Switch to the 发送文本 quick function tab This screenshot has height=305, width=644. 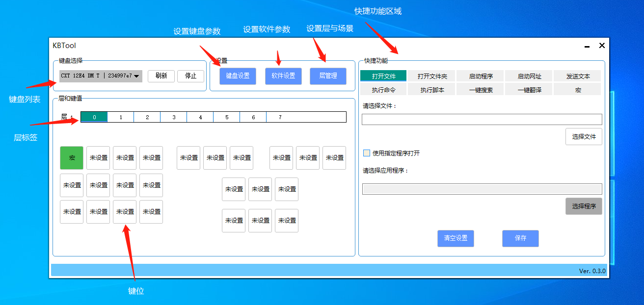(577, 76)
